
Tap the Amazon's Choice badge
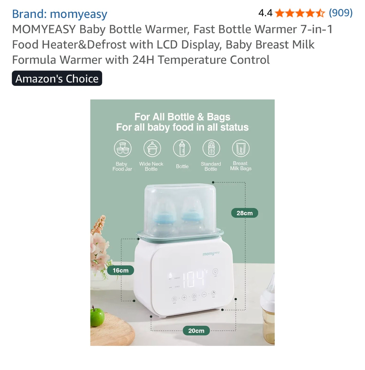pyautogui.click(x=57, y=78)
